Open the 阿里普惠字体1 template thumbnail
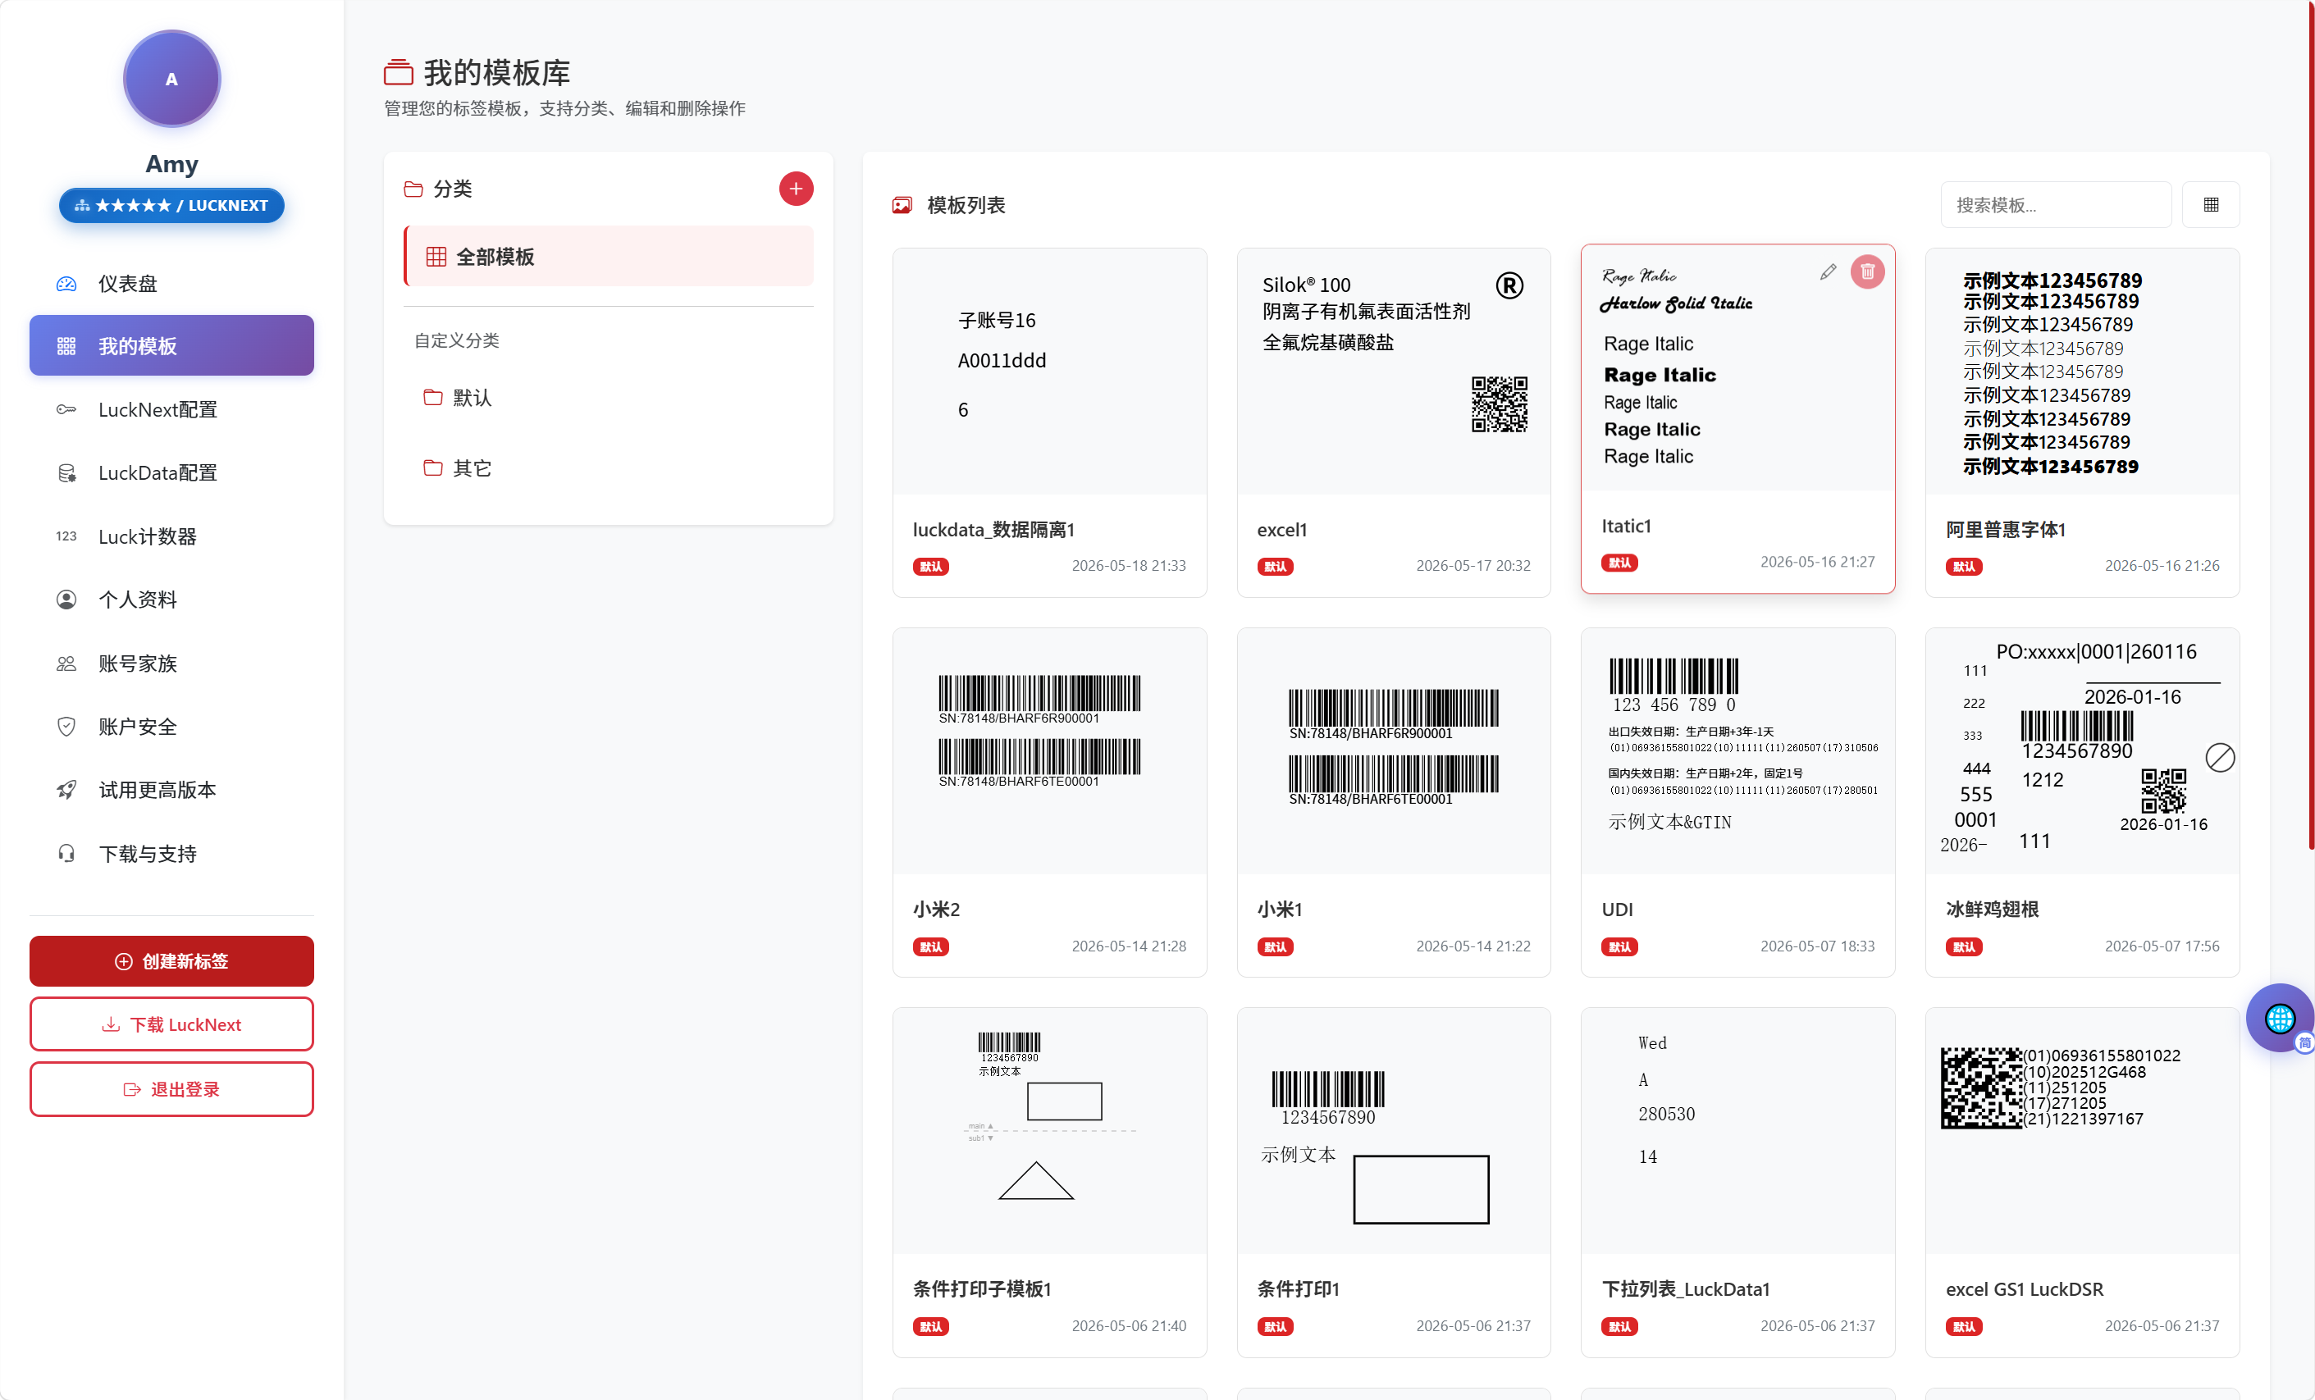 (2082, 372)
